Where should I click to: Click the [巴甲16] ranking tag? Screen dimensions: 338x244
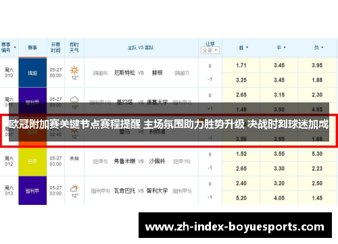pyautogui.click(x=182, y=161)
